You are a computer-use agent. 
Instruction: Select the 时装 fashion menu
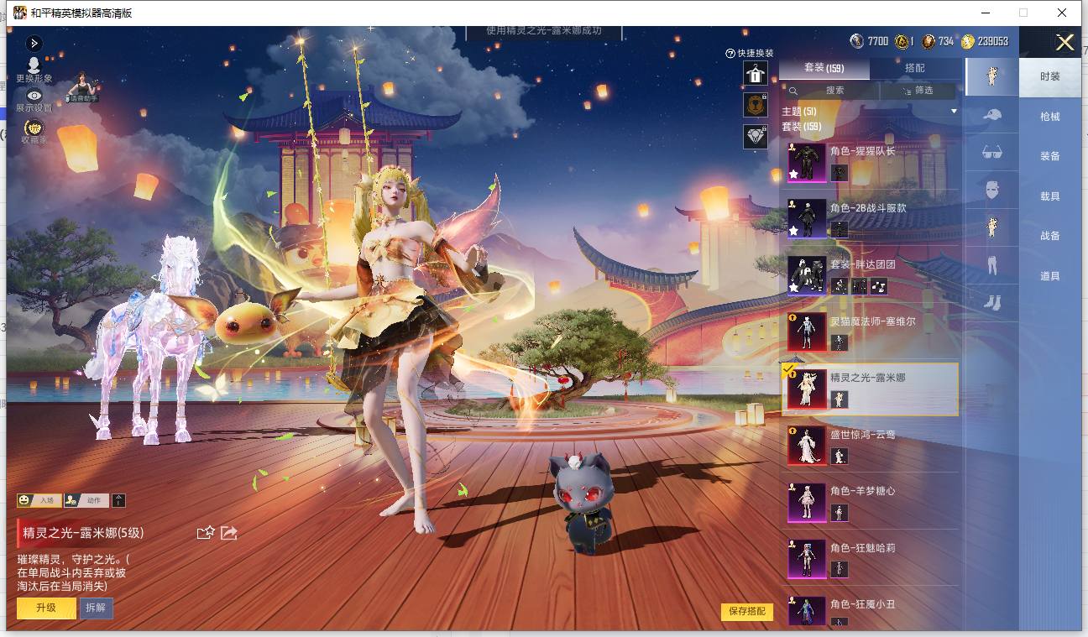(1049, 76)
